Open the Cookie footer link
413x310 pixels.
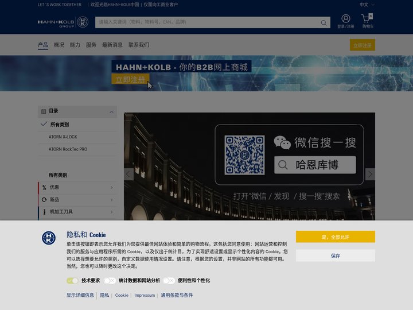(x=122, y=295)
